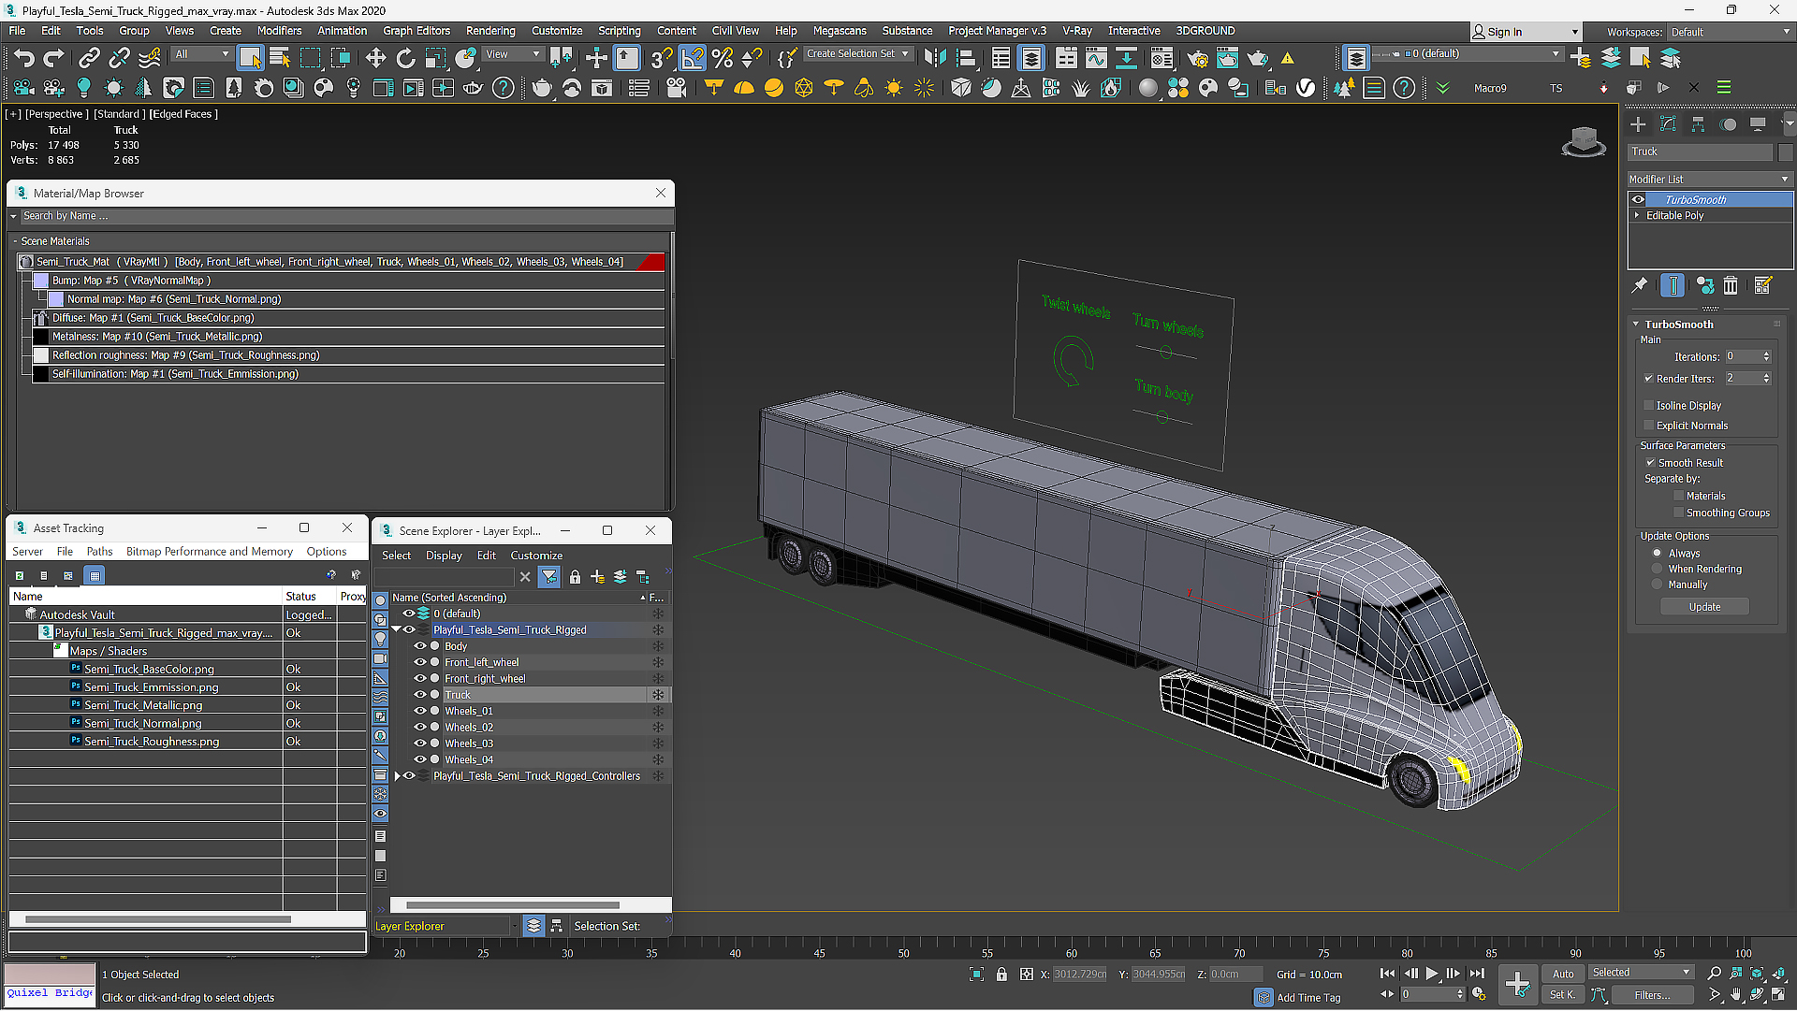The image size is (1797, 1011).
Task: Click the Play Animation button
Action: [x=1432, y=974]
